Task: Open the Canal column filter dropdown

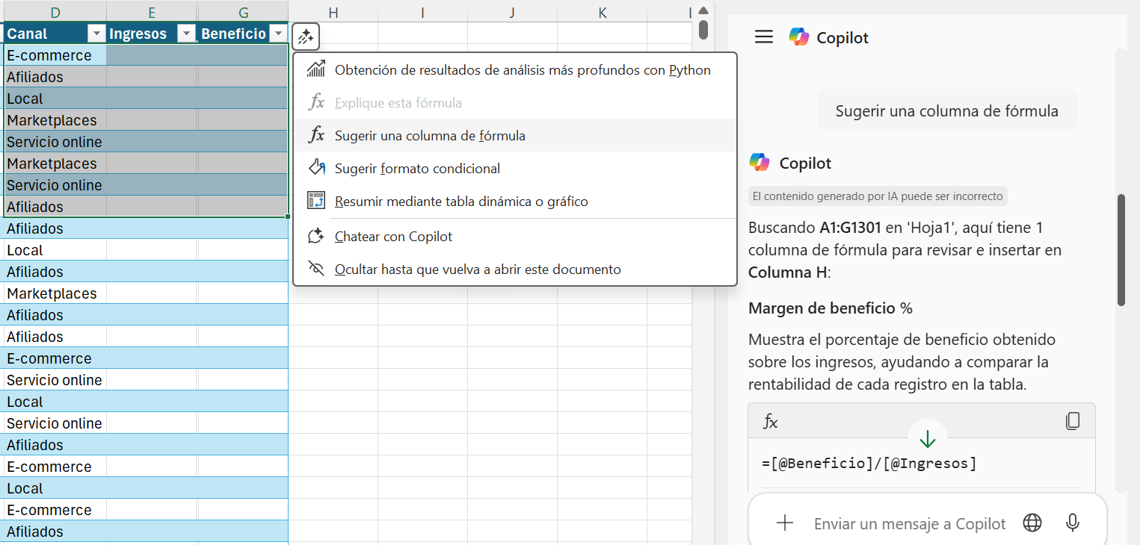Action: point(96,34)
